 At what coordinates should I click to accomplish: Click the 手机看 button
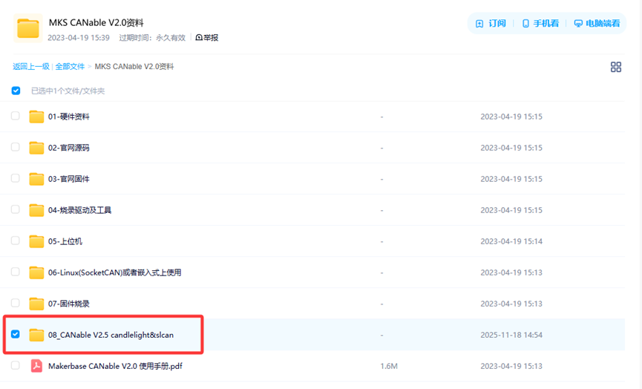[540, 23]
